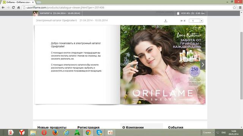The image size is (243, 136).
Task: Open События footer section
Action: [175, 127]
